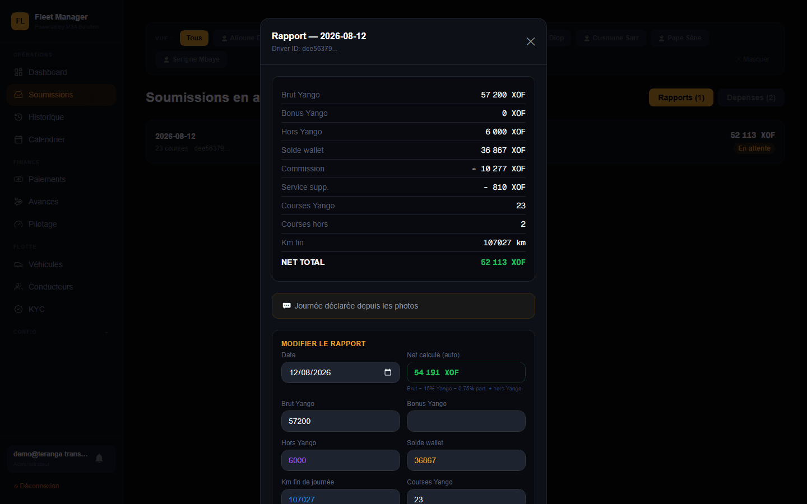Click the Service supp. value - 810 XOF

504,187
